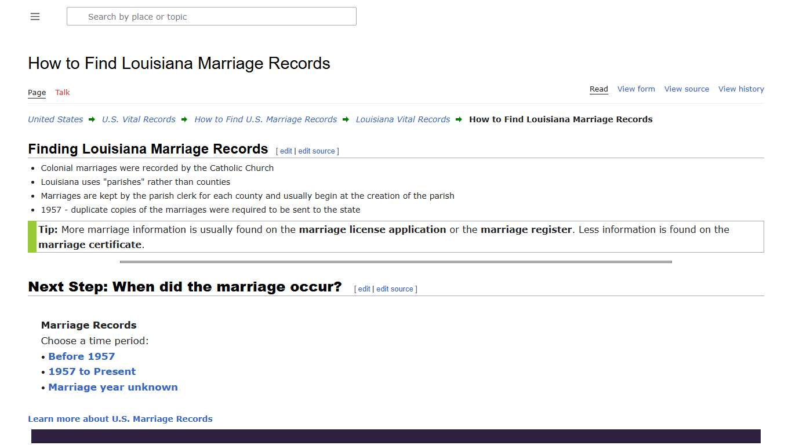Viewport: 792px width, 445px height.
Task: Open the View history page
Action: coord(741,89)
